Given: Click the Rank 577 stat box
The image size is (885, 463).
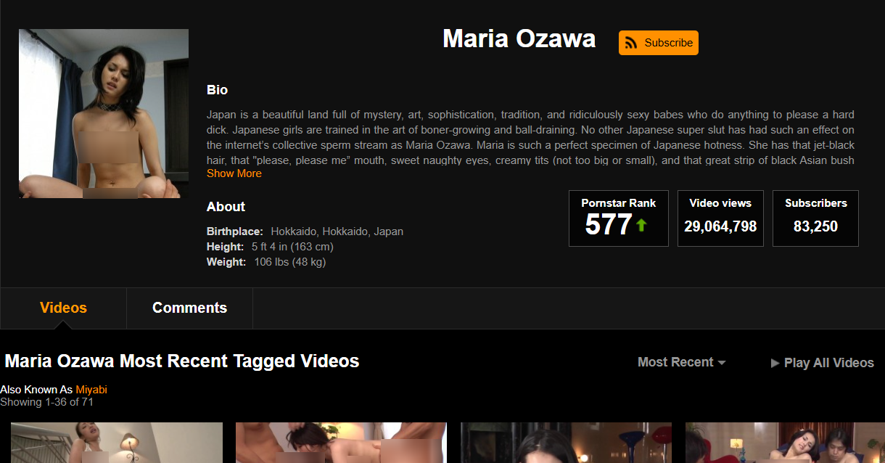Looking at the screenshot, I should pyautogui.click(x=618, y=218).
